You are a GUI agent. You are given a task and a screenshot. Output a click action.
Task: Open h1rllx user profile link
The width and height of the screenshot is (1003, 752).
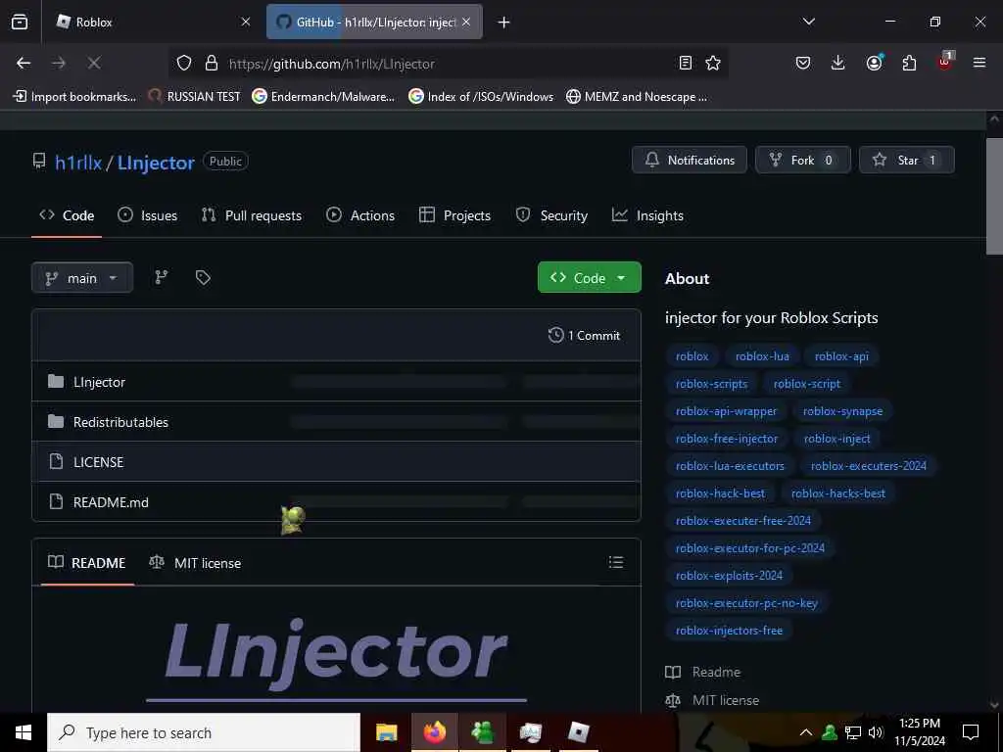point(78,163)
